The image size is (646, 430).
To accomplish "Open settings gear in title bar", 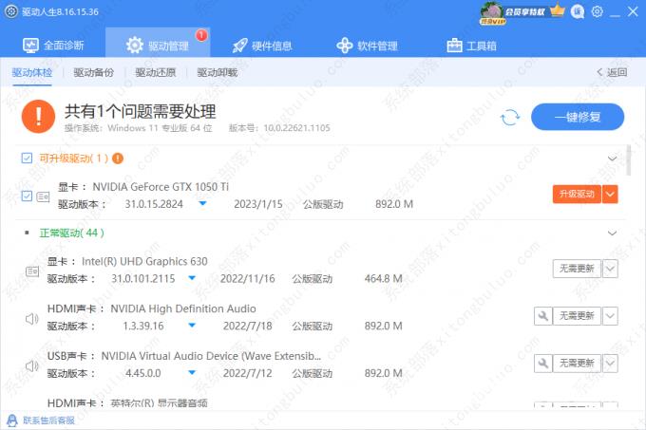I will pyautogui.click(x=597, y=11).
